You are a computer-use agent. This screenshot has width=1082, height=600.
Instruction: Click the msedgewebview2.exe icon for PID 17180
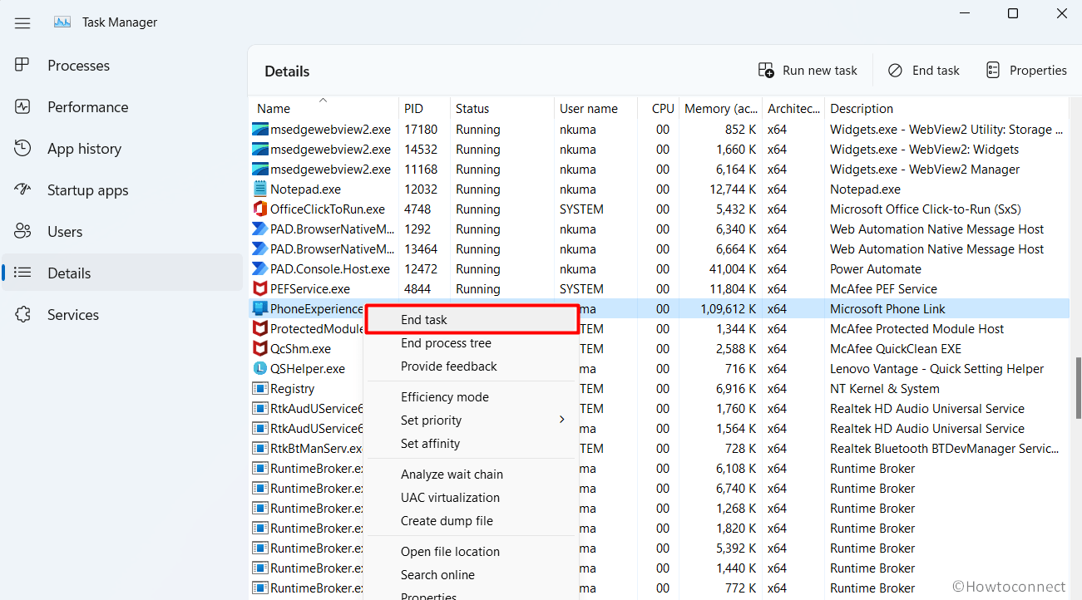pos(260,130)
